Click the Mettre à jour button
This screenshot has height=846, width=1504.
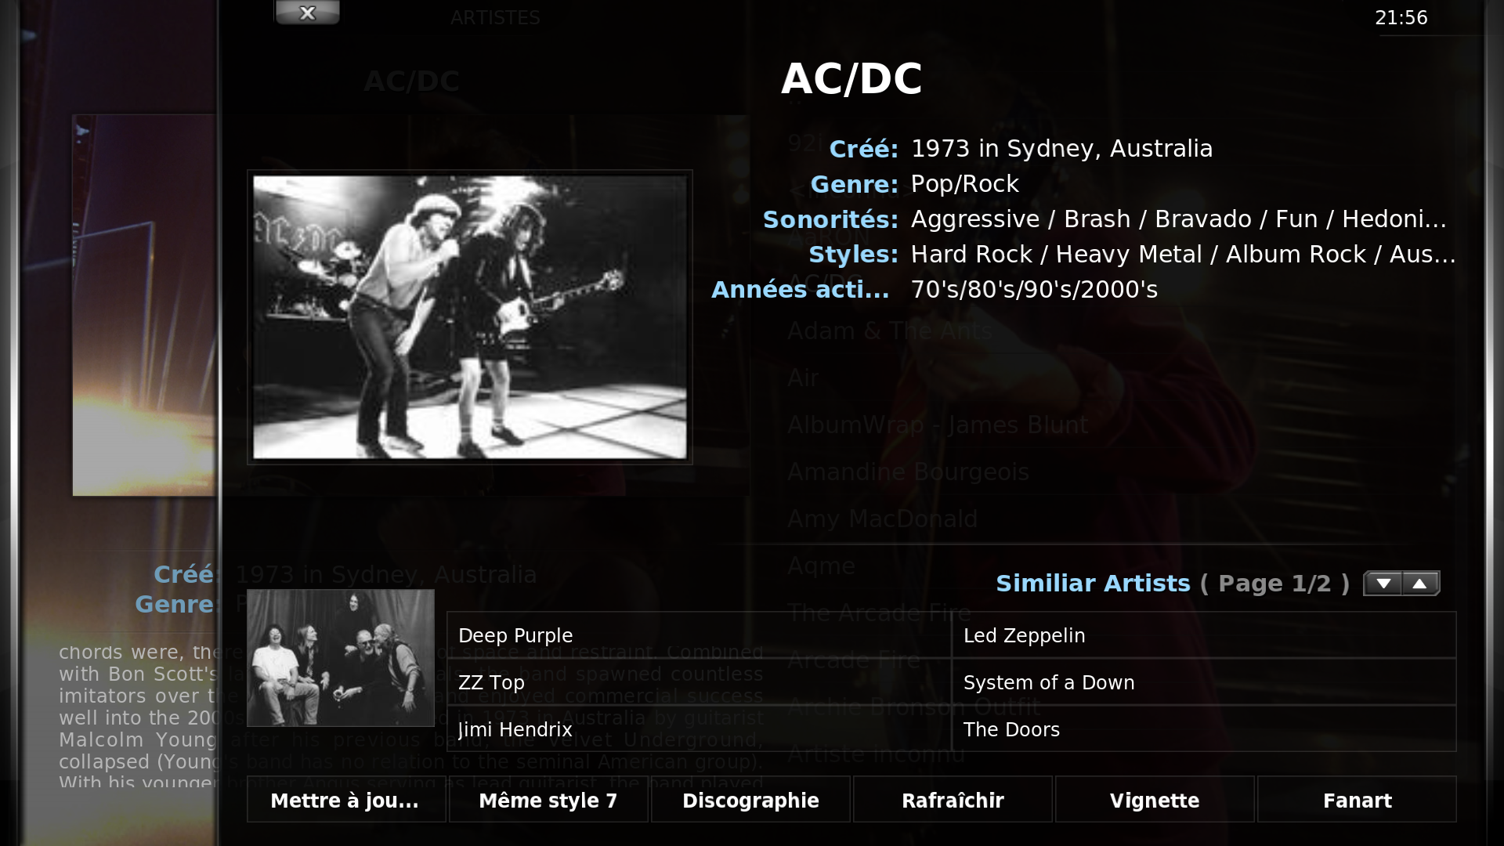pyautogui.click(x=346, y=800)
